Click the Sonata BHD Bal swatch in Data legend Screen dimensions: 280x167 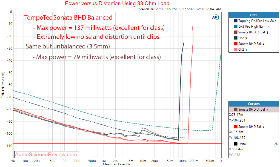(x=236, y=44)
